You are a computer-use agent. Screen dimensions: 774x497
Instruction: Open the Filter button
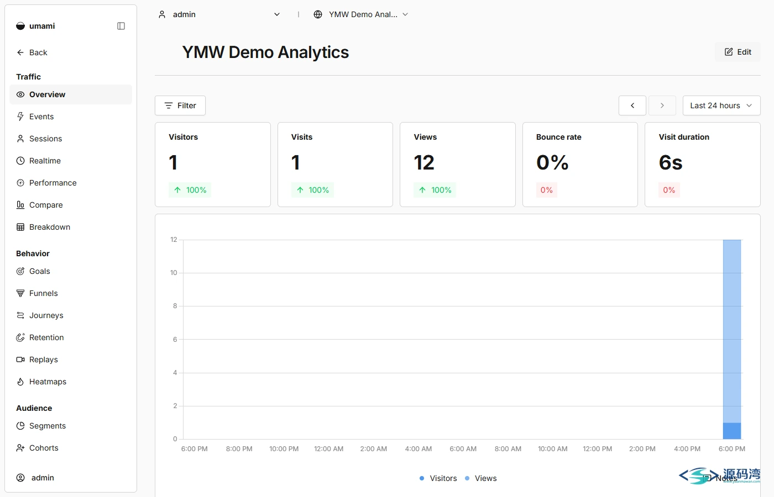coord(180,105)
